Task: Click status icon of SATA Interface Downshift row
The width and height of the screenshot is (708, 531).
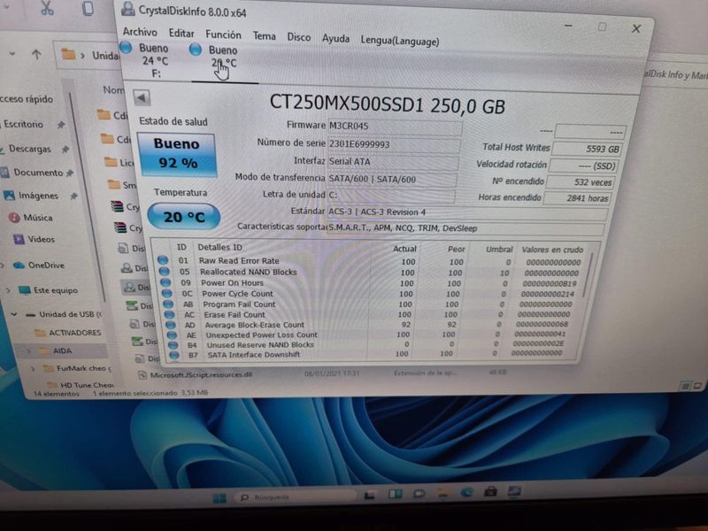Action: 174,355
